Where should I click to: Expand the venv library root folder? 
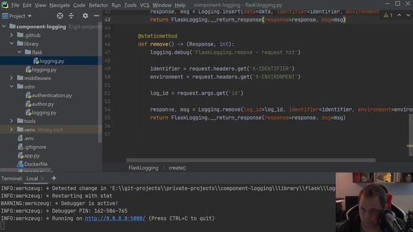12,130
